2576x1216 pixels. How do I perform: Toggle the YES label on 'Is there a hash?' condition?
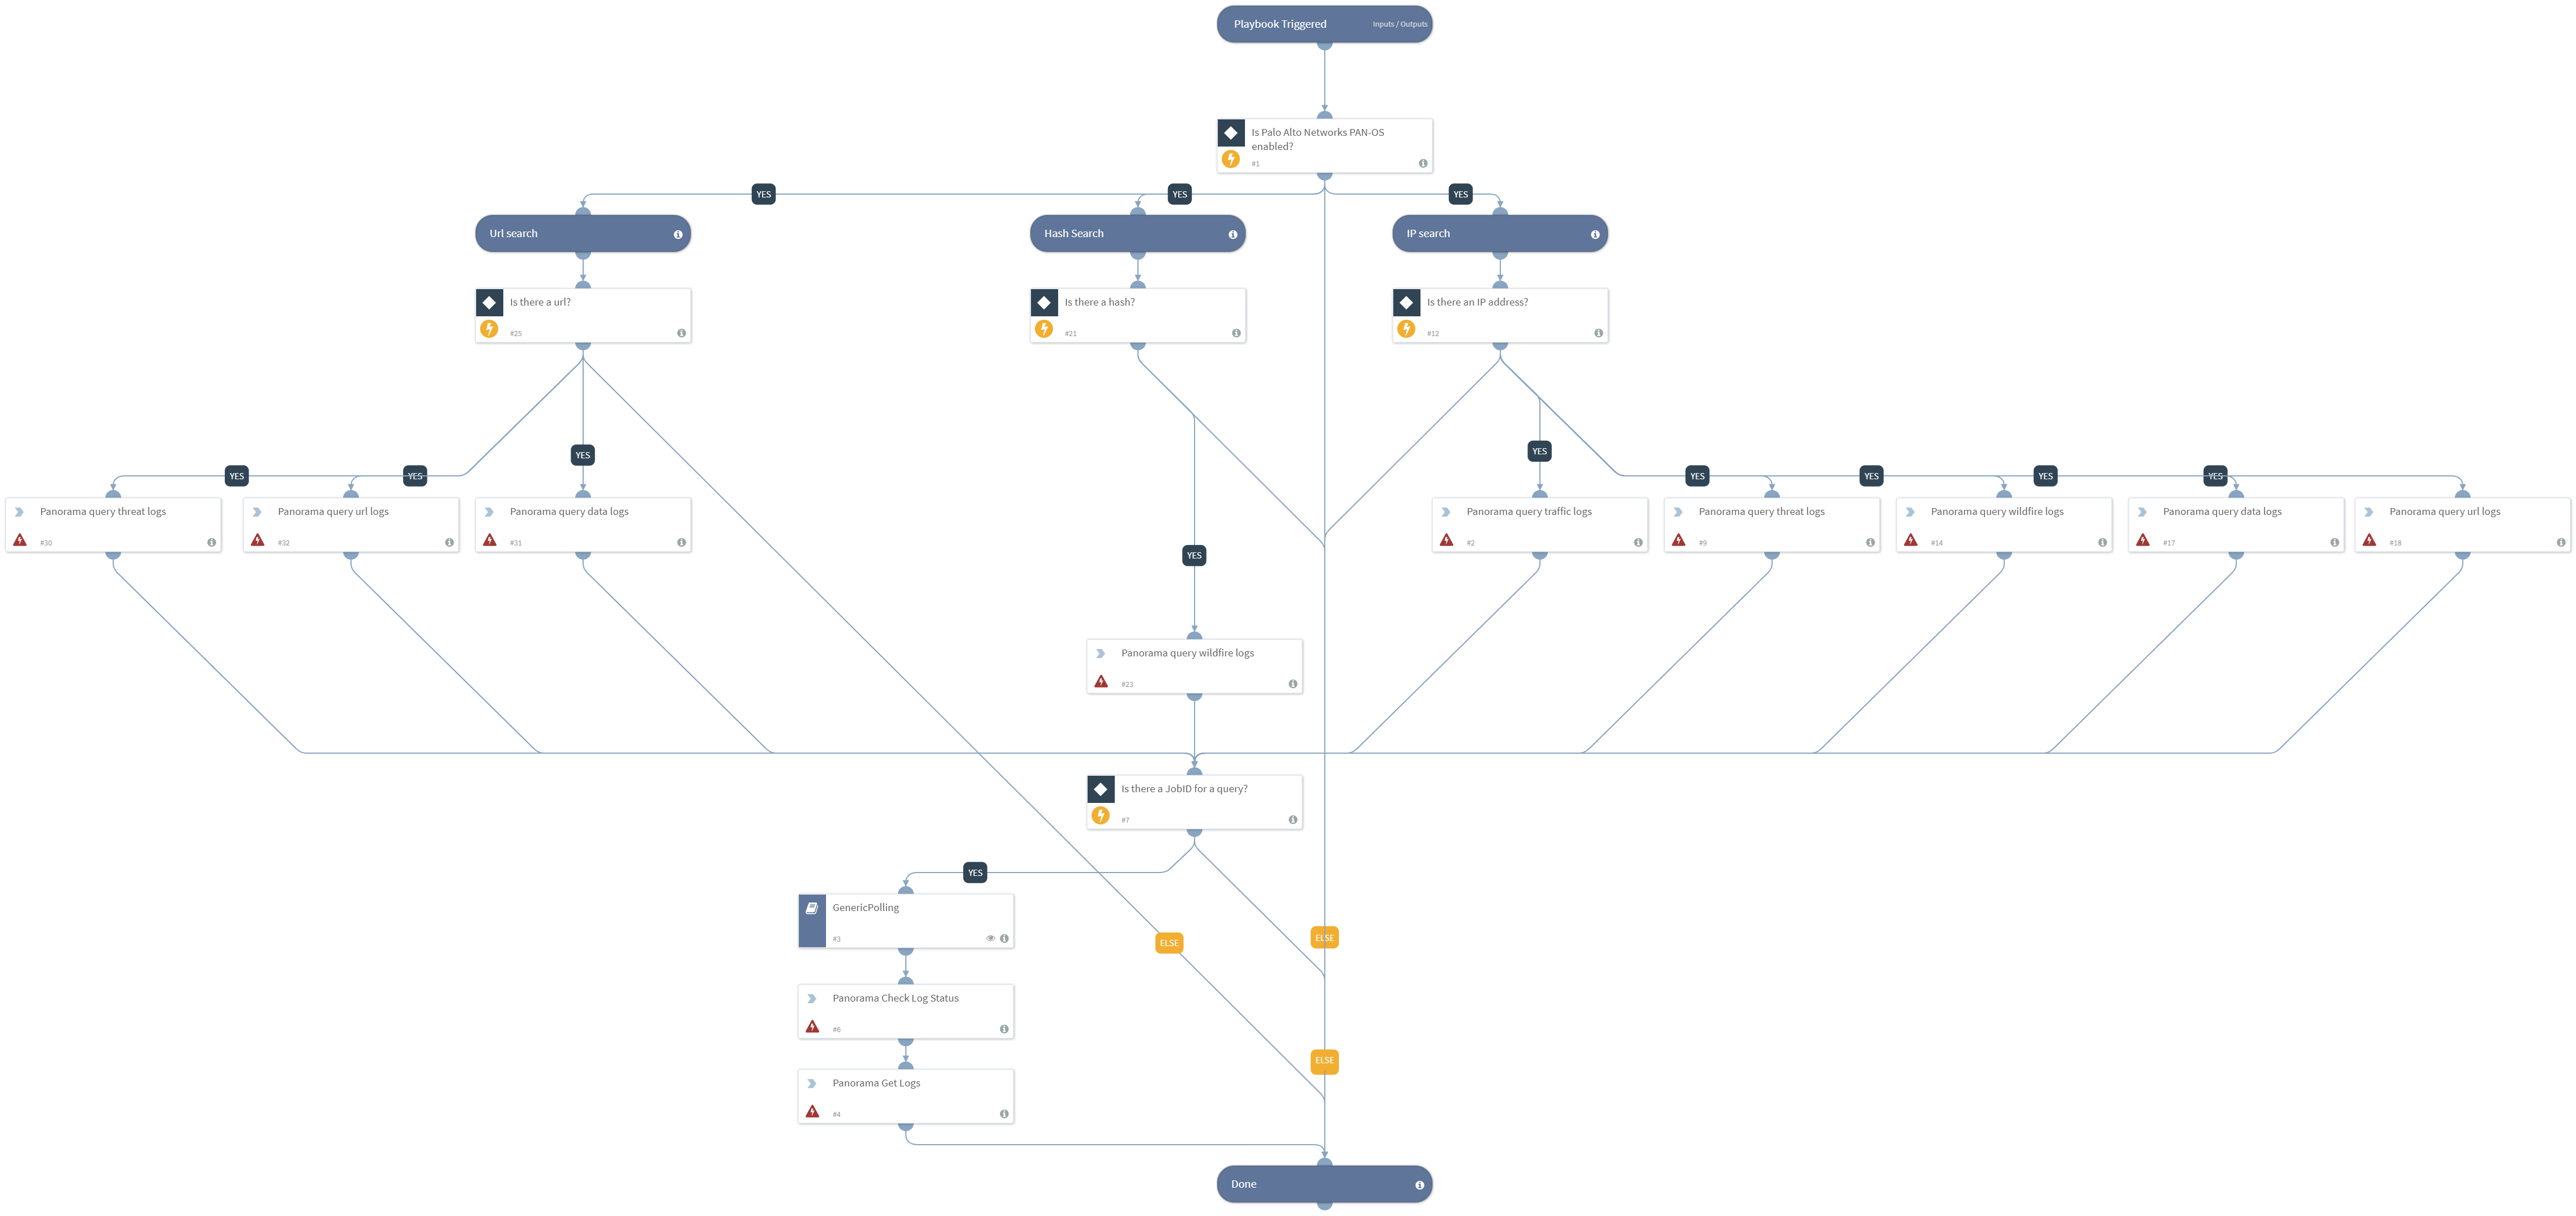(1195, 555)
